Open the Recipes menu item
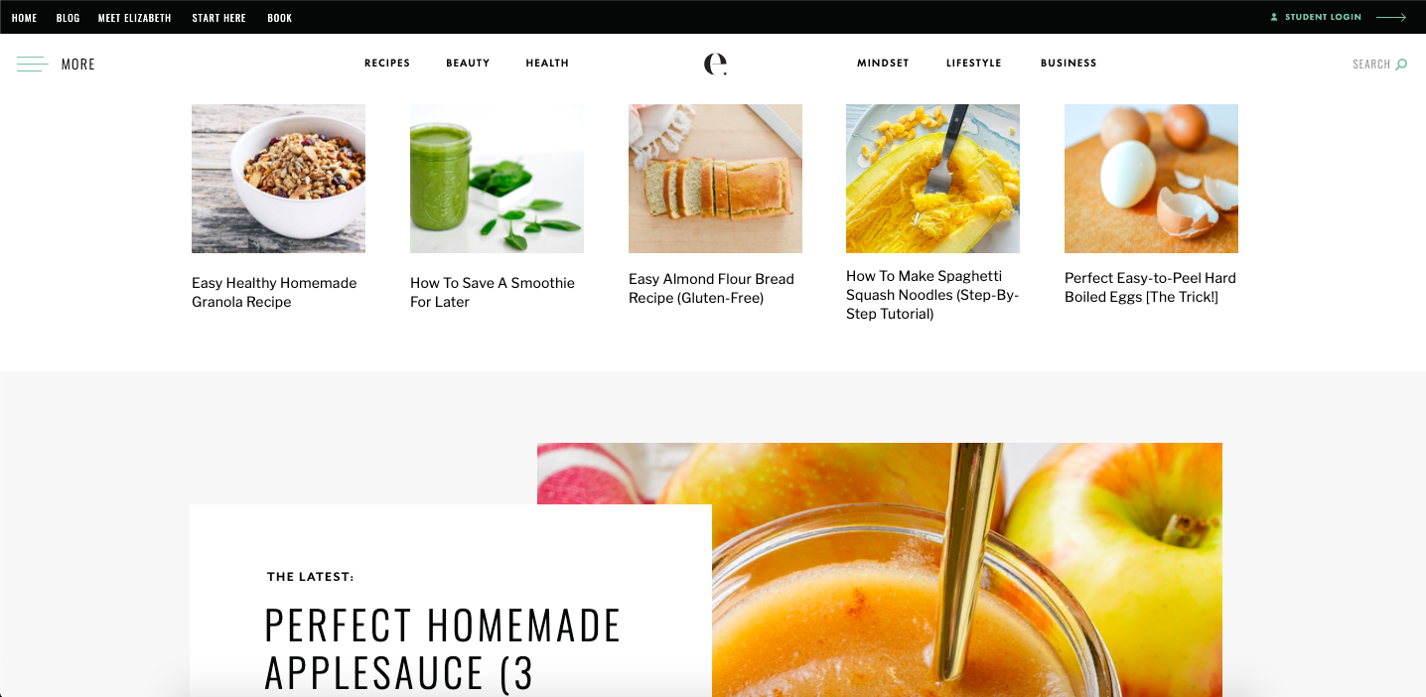Screen dimensions: 1426x697 pyautogui.click(x=387, y=63)
